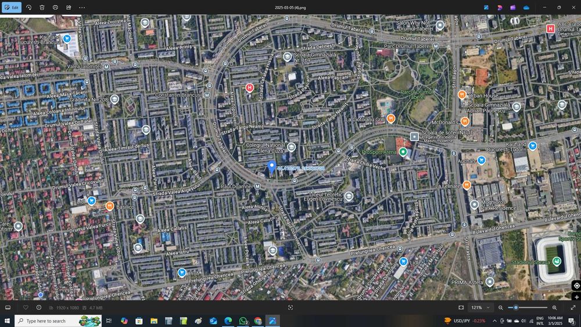Click the Colegiul National Elena Cuza label

tap(266, 148)
